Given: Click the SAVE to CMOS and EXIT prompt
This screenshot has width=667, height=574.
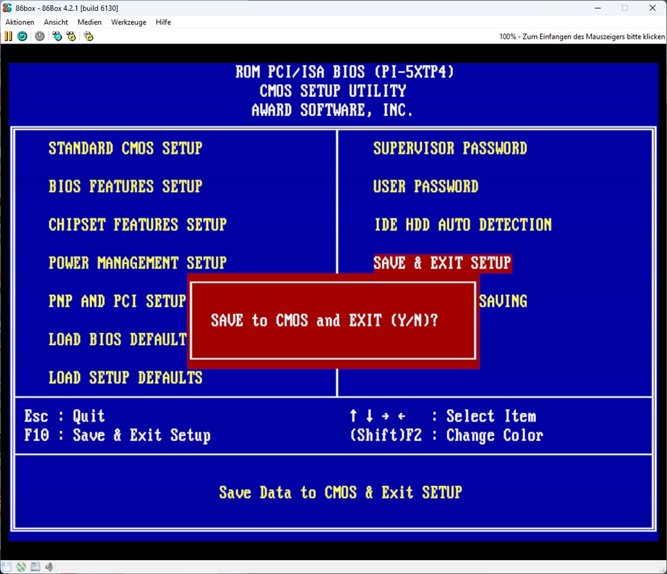Looking at the screenshot, I should 324,321.
